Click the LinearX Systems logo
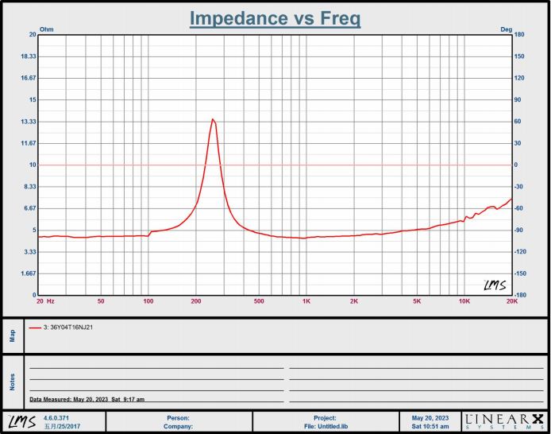551x434 pixels. pos(504,421)
